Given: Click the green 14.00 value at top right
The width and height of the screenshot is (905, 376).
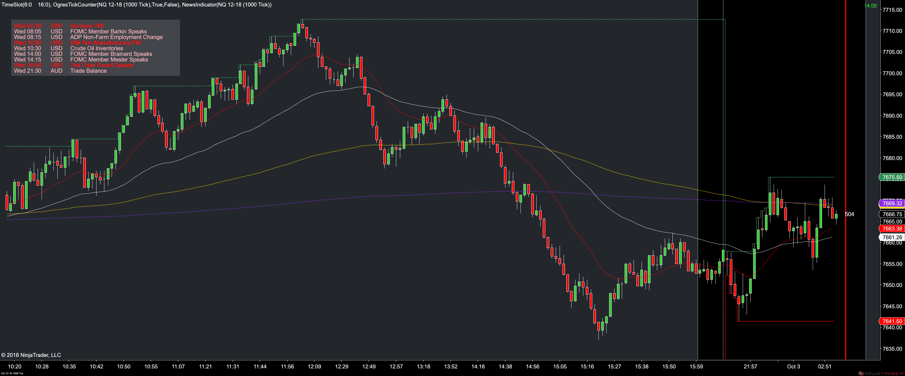Looking at the screenshot, I should point(870,6).
